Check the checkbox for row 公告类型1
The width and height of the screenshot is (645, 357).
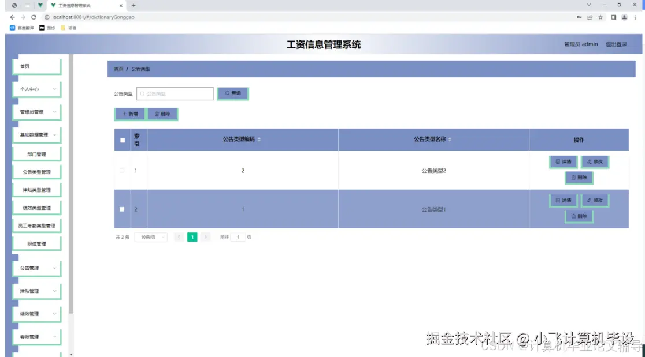coord(122,209)
